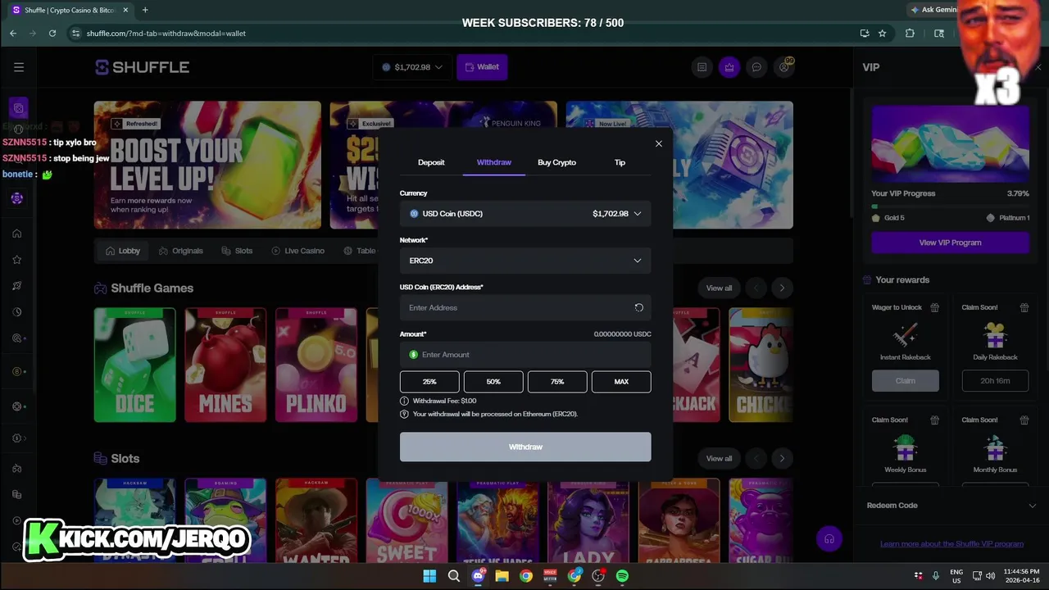Viewport: 1049px width, 590px height.
Task: Open the hamburger menu beside Shuffle logo
Action: pyautogui.click(x=19, y=67)
